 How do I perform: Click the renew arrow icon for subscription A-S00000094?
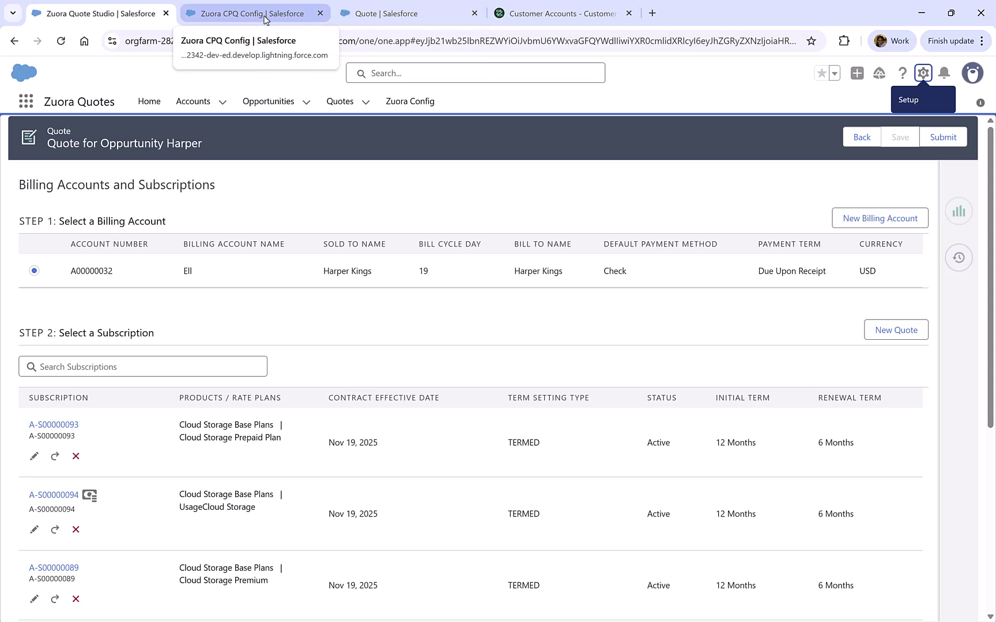click(55, 529)
